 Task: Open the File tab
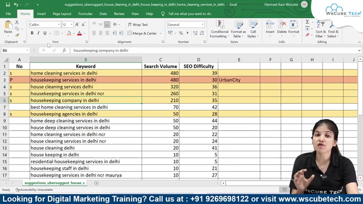tap(8, 14)
